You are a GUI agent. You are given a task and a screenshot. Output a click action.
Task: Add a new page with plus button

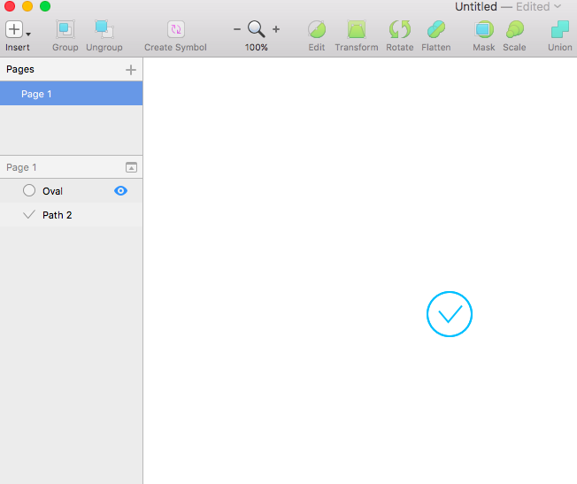point(131,69)
